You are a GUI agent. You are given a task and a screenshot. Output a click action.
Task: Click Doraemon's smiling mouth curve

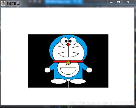pyautogui.click(x=68, y=56)
